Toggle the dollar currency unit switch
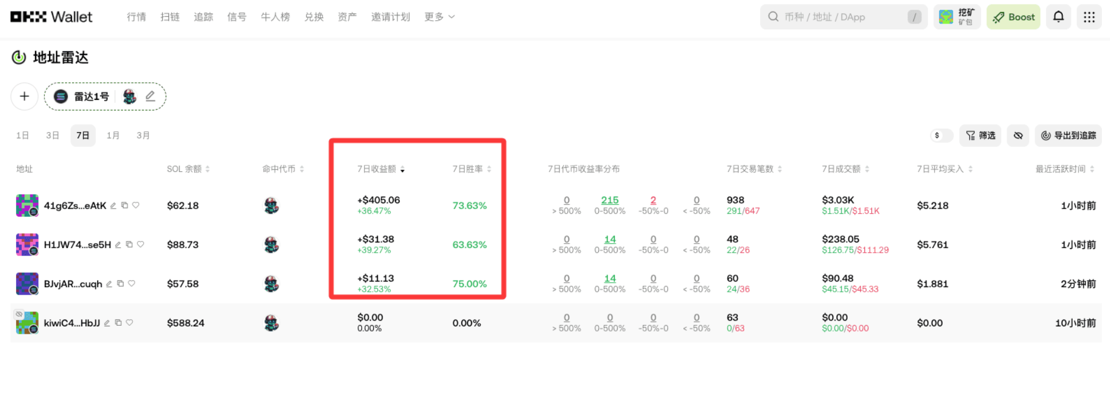This screenshot has height=401, width=1110. [941, 136]
